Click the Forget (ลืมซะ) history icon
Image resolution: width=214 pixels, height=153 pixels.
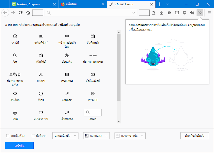pos(41,94)
